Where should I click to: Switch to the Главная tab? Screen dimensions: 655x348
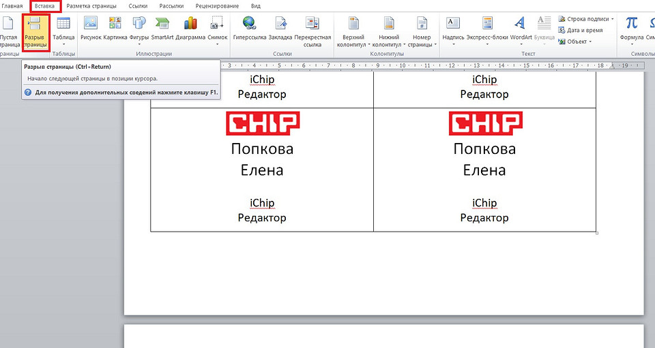coord(12,5)
